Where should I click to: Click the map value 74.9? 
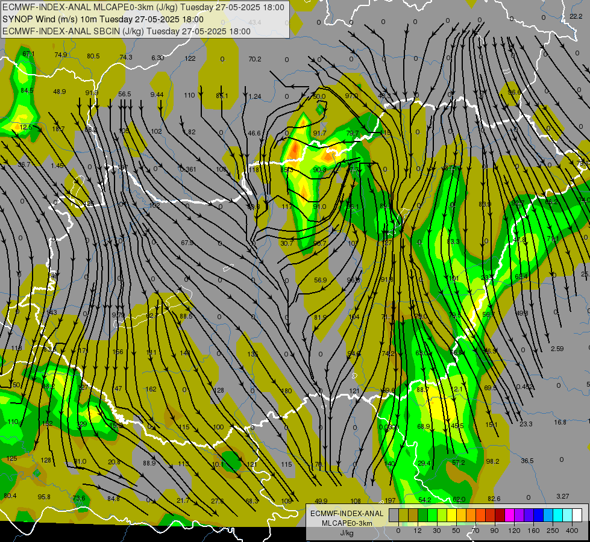pyautogui.click(x=61, y=55)
